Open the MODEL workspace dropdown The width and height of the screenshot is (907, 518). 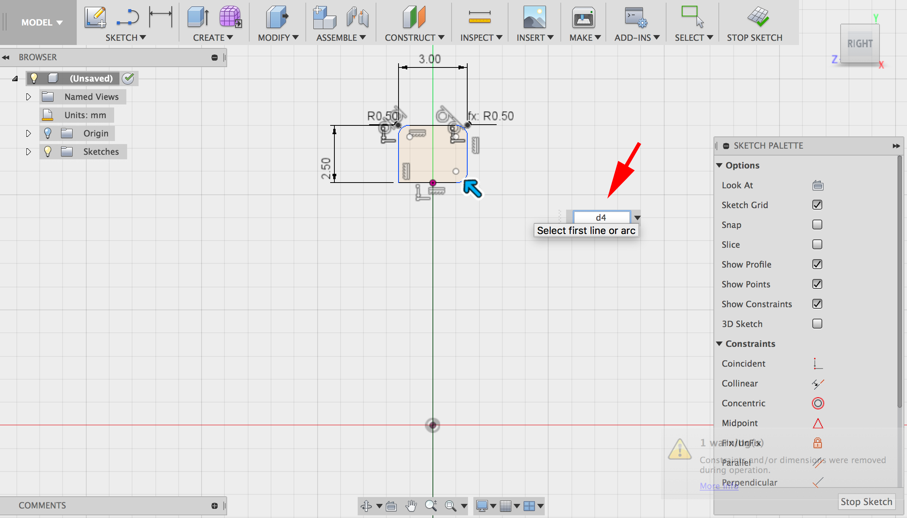pos(42,22)
